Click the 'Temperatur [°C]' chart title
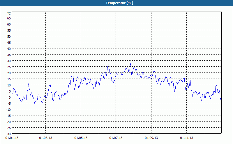 coord(119,3)
